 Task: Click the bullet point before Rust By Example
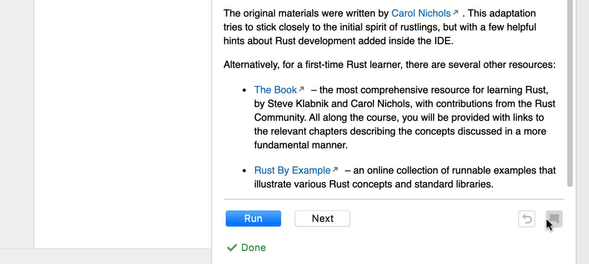[244, 171]
